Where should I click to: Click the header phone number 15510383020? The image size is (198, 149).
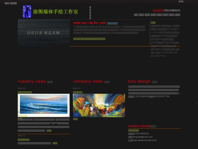pyautogui.click(x=172, y=10)
